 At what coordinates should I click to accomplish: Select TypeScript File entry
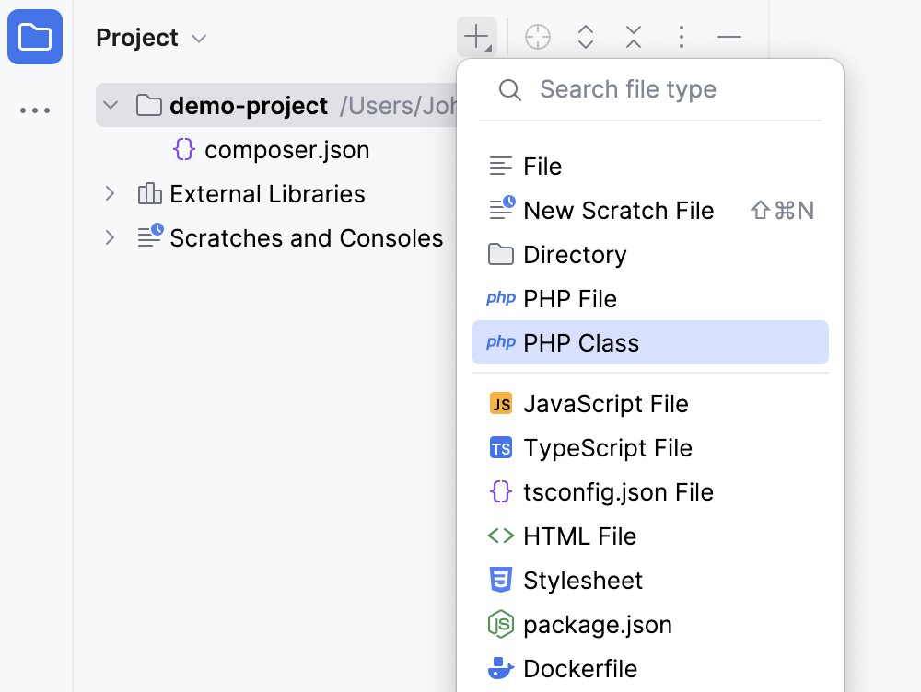pos(607,448)
